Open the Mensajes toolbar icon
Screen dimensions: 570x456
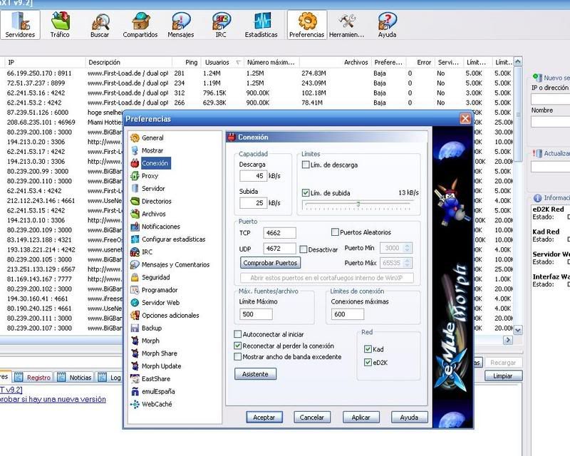181,25
